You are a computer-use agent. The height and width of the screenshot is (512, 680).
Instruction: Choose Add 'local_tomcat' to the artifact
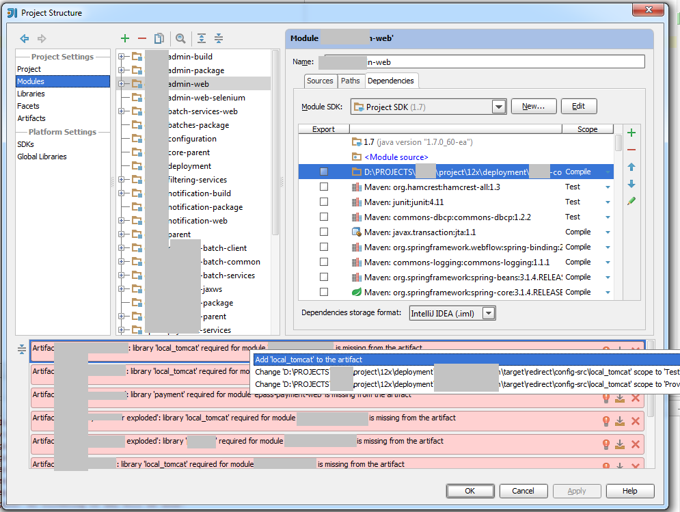(467, 360)
